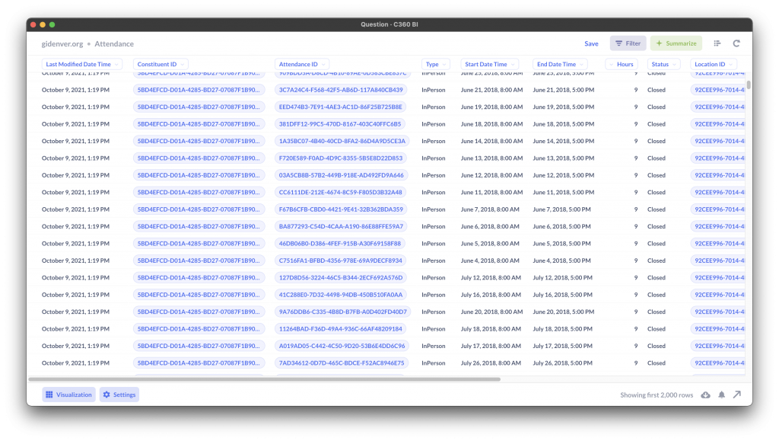Open Visualization options
Image resolution: width=779 pixels, height=441 pixels.
(x=69, y=395)
